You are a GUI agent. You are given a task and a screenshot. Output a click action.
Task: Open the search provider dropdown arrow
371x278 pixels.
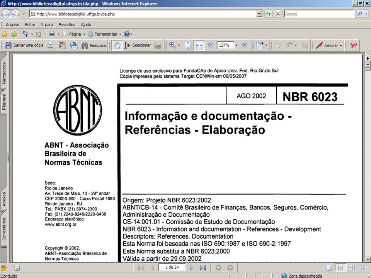(366, 14)
